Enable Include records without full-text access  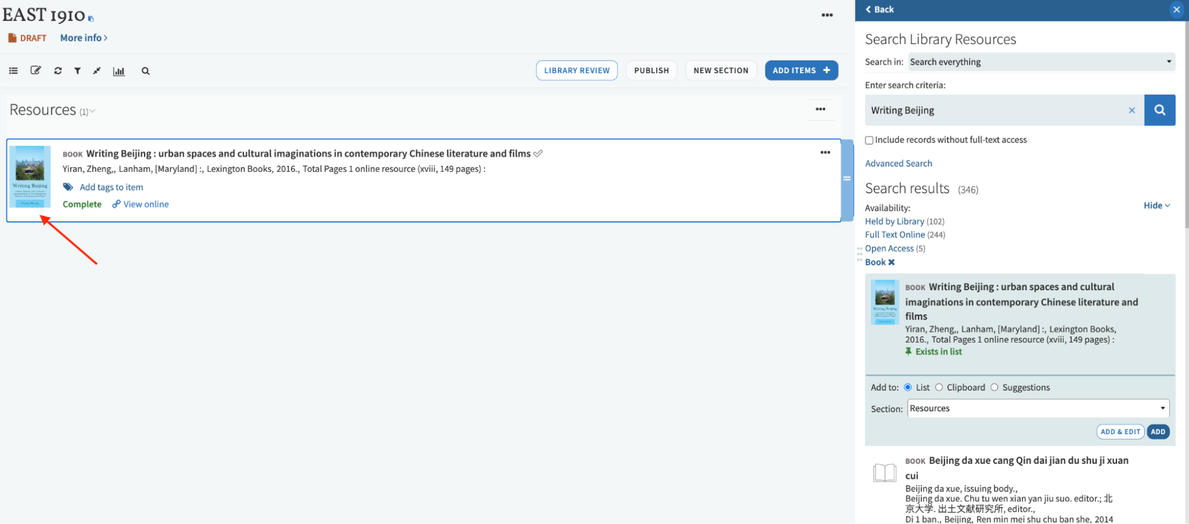pos(869,140)
